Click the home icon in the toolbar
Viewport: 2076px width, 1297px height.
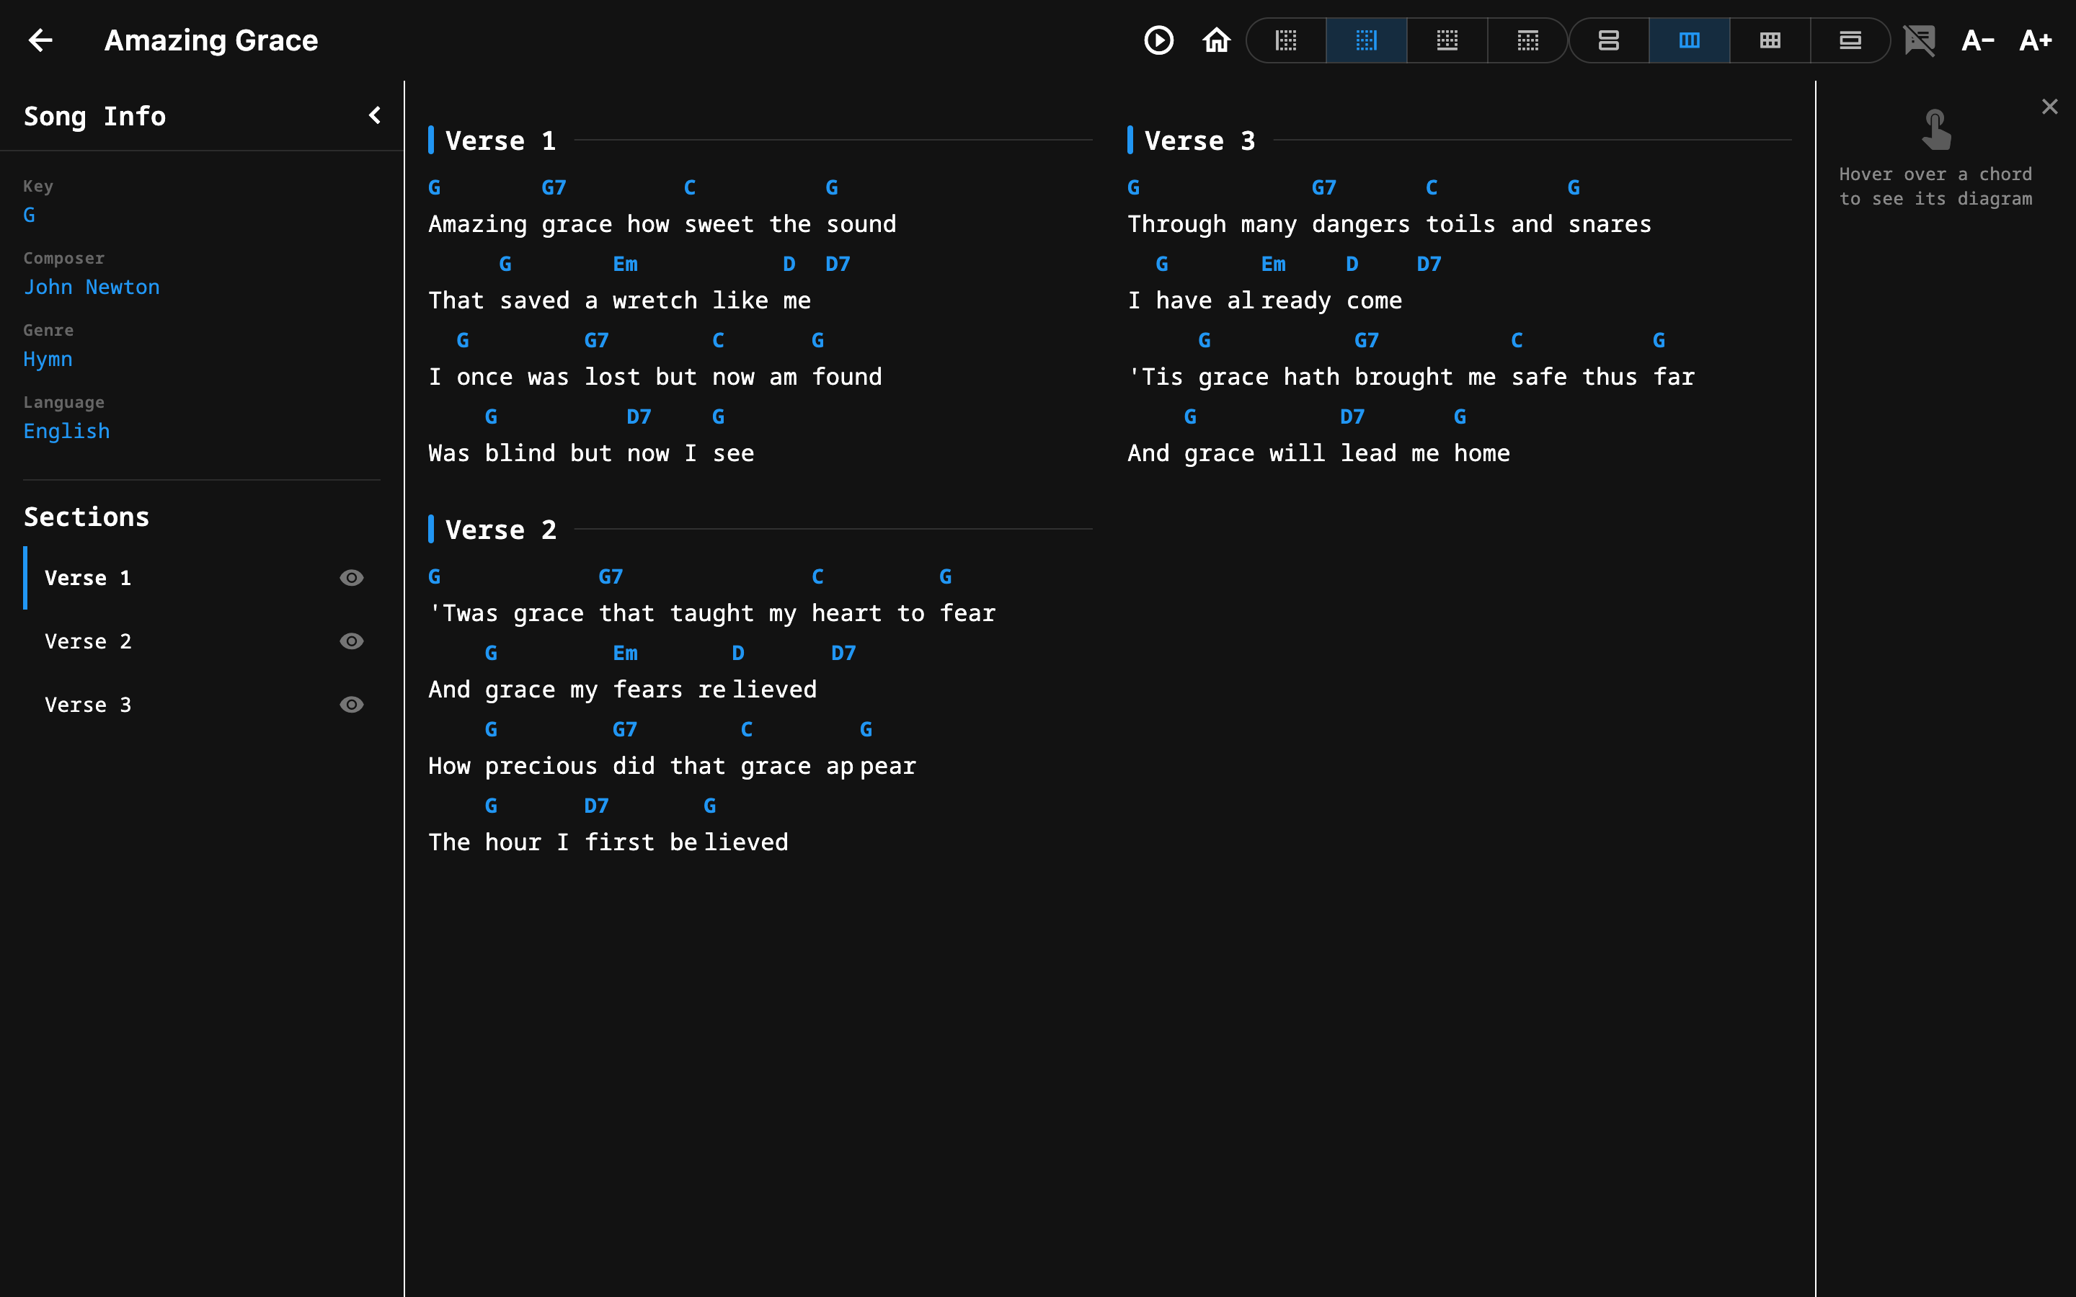point(1217,40)
